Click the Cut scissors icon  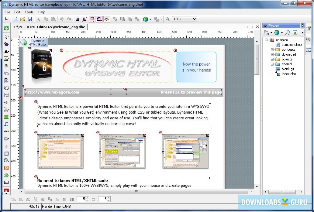pyautogui.click(x=38, y=19)
